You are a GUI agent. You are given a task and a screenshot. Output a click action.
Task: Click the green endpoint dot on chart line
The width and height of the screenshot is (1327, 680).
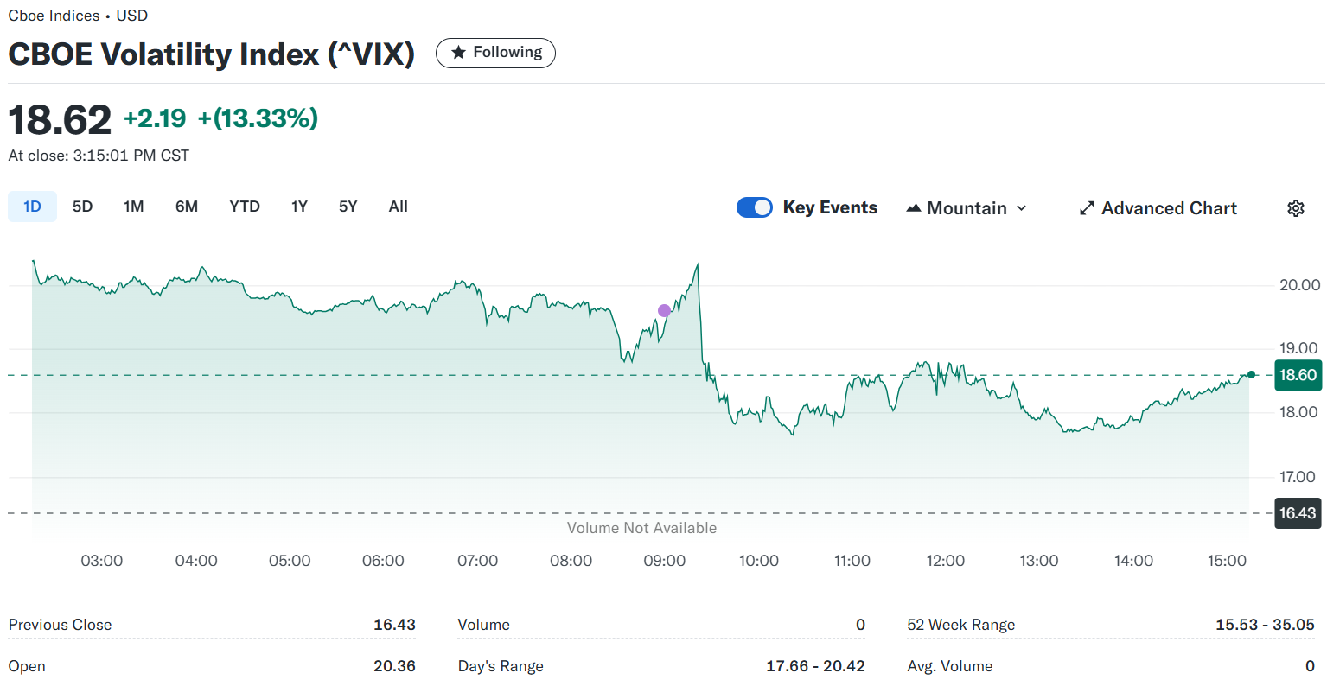[1251, 374]
